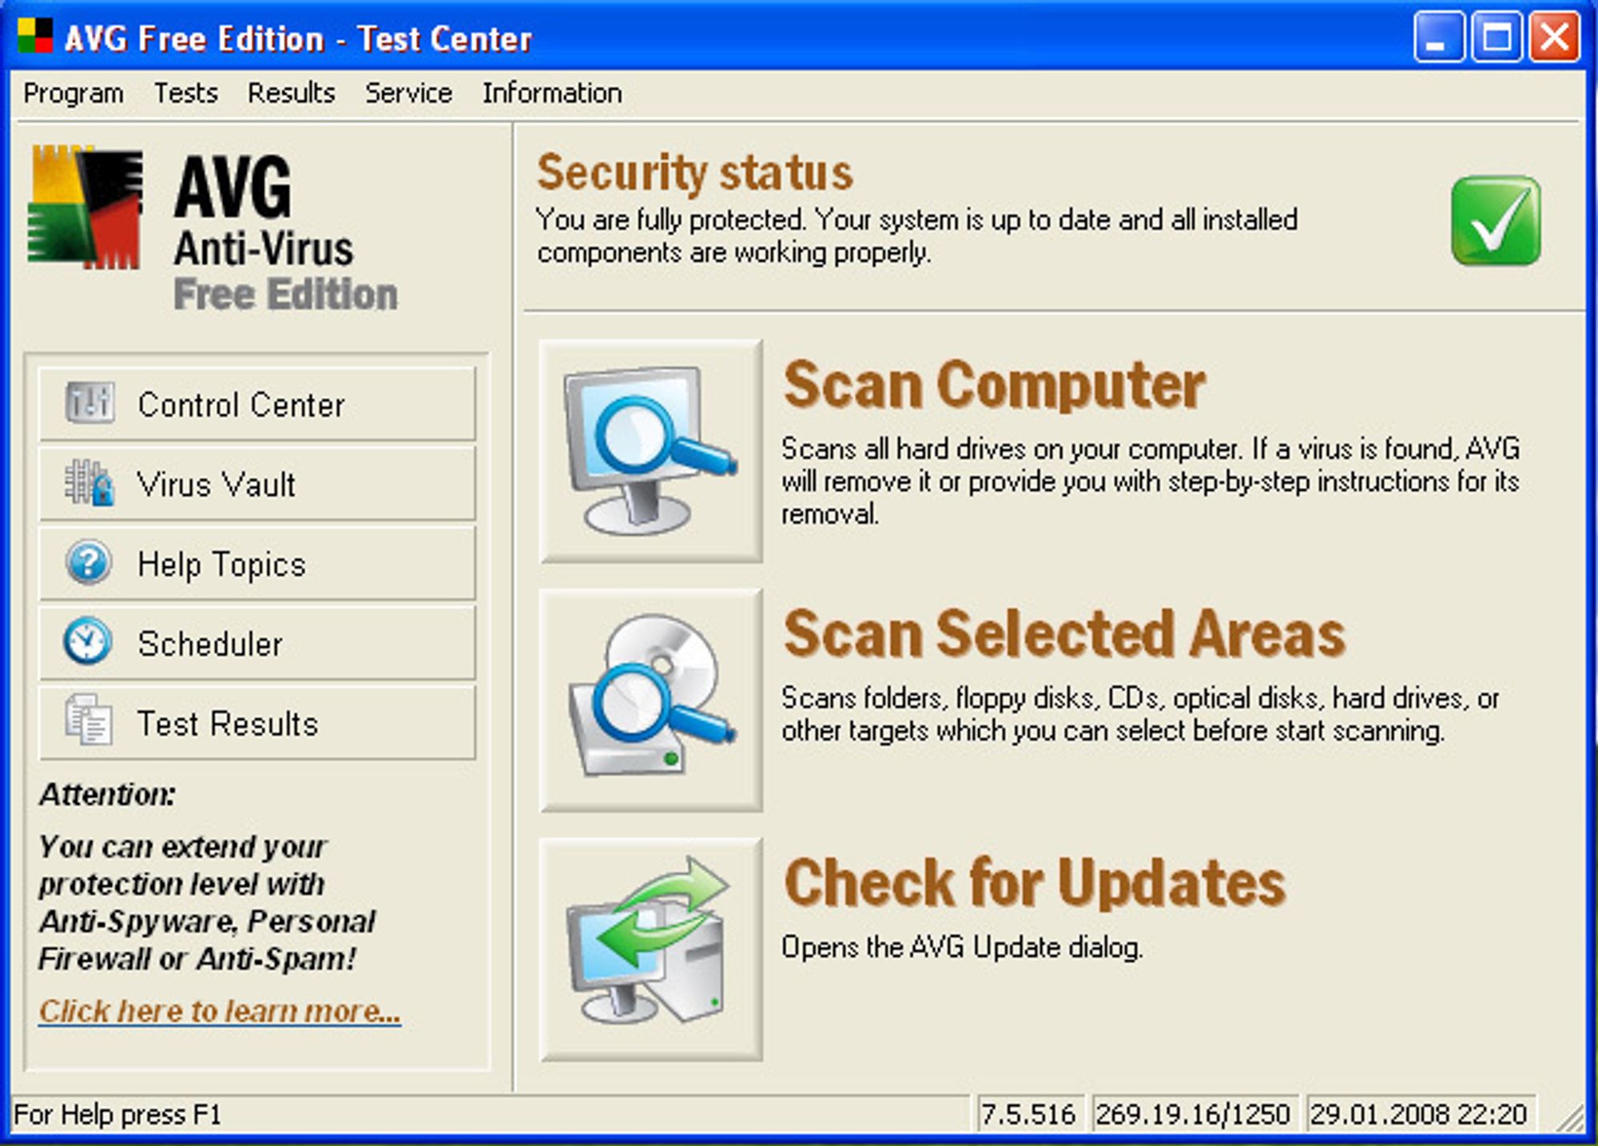Image resolution: width=1598 pixels, height=1146 pixels.
Task: Click the Scan Selected Areas heading
Action: 1064,634
